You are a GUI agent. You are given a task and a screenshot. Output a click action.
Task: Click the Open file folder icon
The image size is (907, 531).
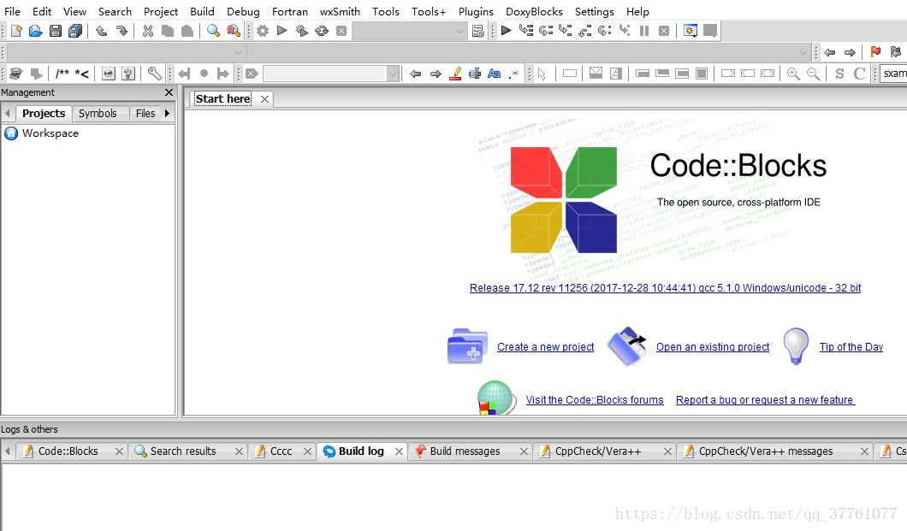36,31
